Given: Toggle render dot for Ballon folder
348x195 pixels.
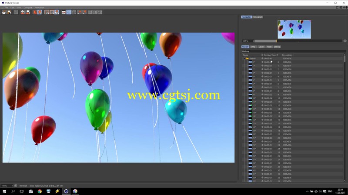Looking at the screenshot, I should 262,58.
